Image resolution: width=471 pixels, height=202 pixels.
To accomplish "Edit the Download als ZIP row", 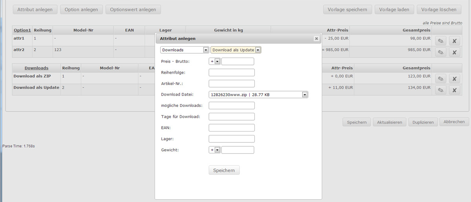I will (440, 79).
